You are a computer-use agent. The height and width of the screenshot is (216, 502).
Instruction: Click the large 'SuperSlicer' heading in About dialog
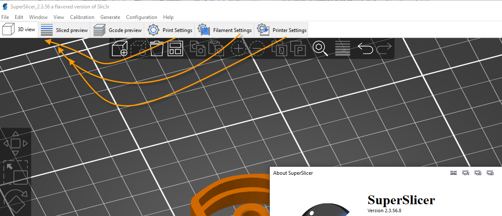coord(401,200)
